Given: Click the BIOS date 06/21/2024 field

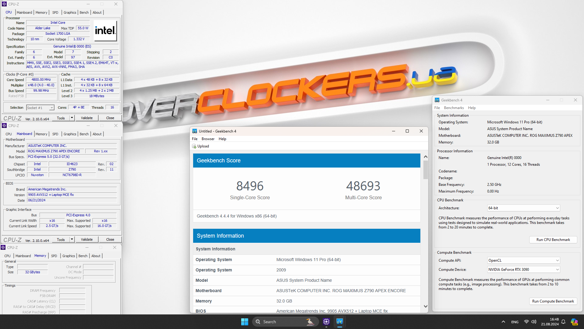Looking at the screenshot, I should click(72, 200).
